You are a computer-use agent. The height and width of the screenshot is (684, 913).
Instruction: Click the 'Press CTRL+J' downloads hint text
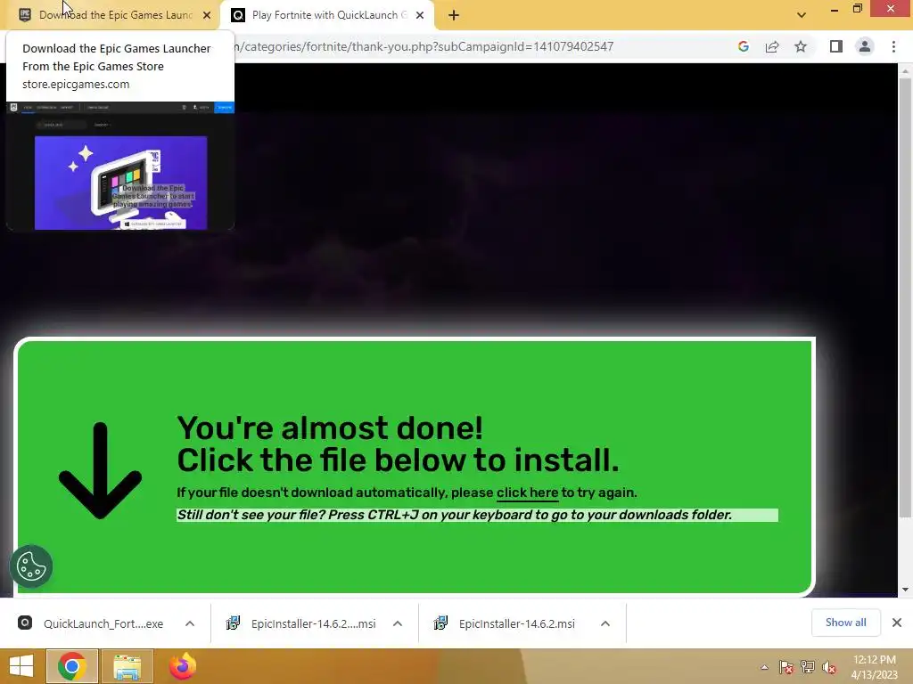[x=454, y=515]
